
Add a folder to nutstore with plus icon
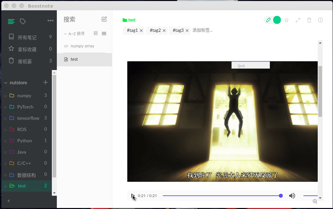(46, 82)
